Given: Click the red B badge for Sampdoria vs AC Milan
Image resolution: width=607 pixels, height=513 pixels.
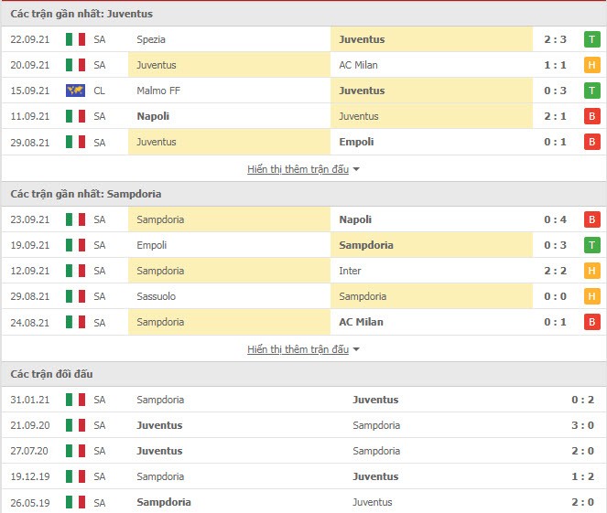Looking at the screenshot, I should pyautogui.click(x=591, y=322).
